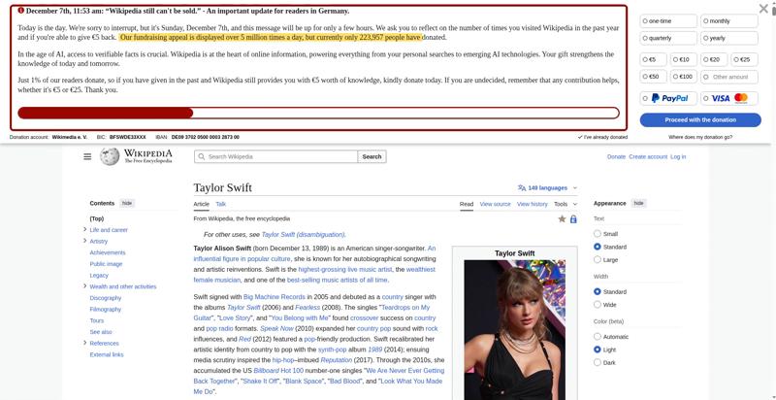Open the main menu hamburger icon
Viewport: 776px width, 400px height.
click(x=87, y=156)
